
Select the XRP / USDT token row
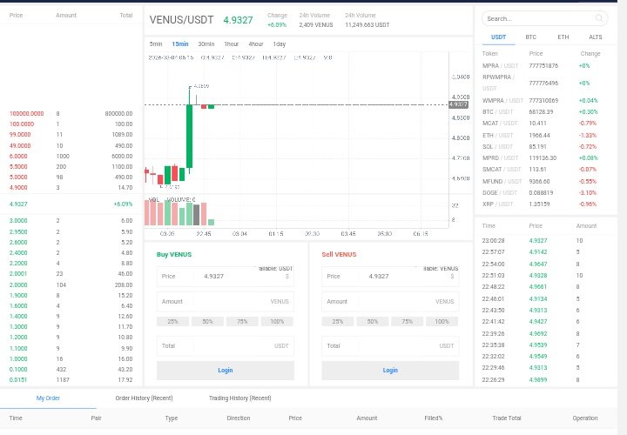pyautogui.click(x=544, y=204)
